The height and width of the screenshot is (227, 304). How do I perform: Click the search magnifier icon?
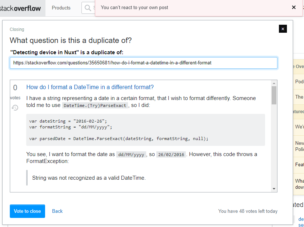point(88,8)
